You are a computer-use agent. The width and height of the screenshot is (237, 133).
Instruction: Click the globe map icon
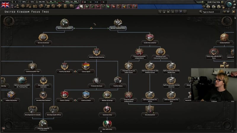pyautogui.click(x=229, y=4)
